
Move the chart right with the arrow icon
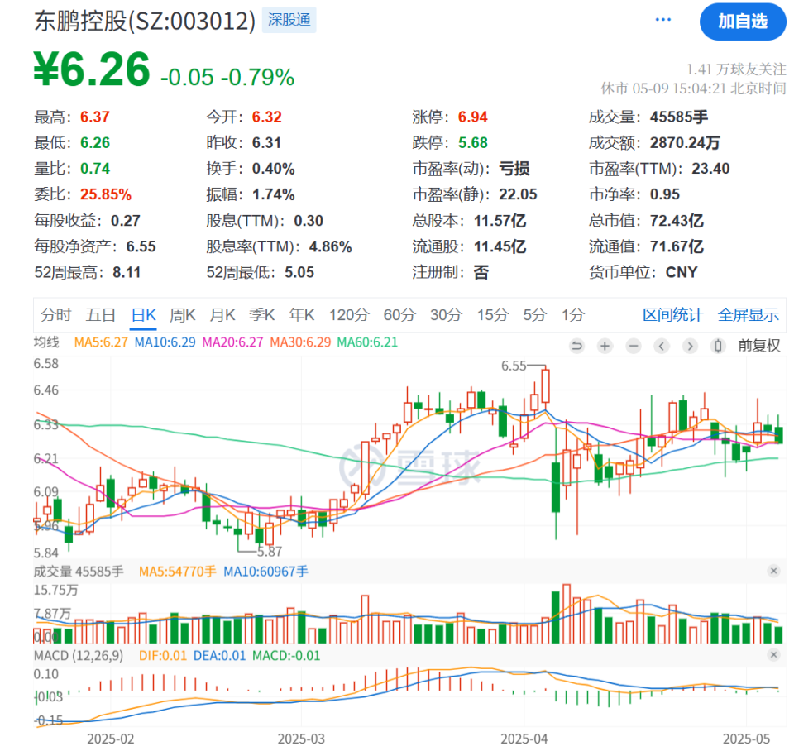690,346
